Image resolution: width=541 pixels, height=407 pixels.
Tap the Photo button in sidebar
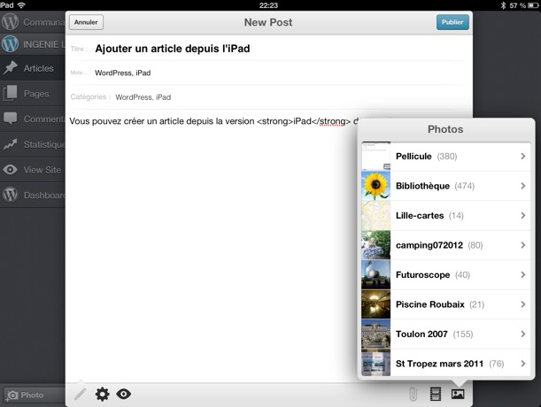click(x=33, y=395)
